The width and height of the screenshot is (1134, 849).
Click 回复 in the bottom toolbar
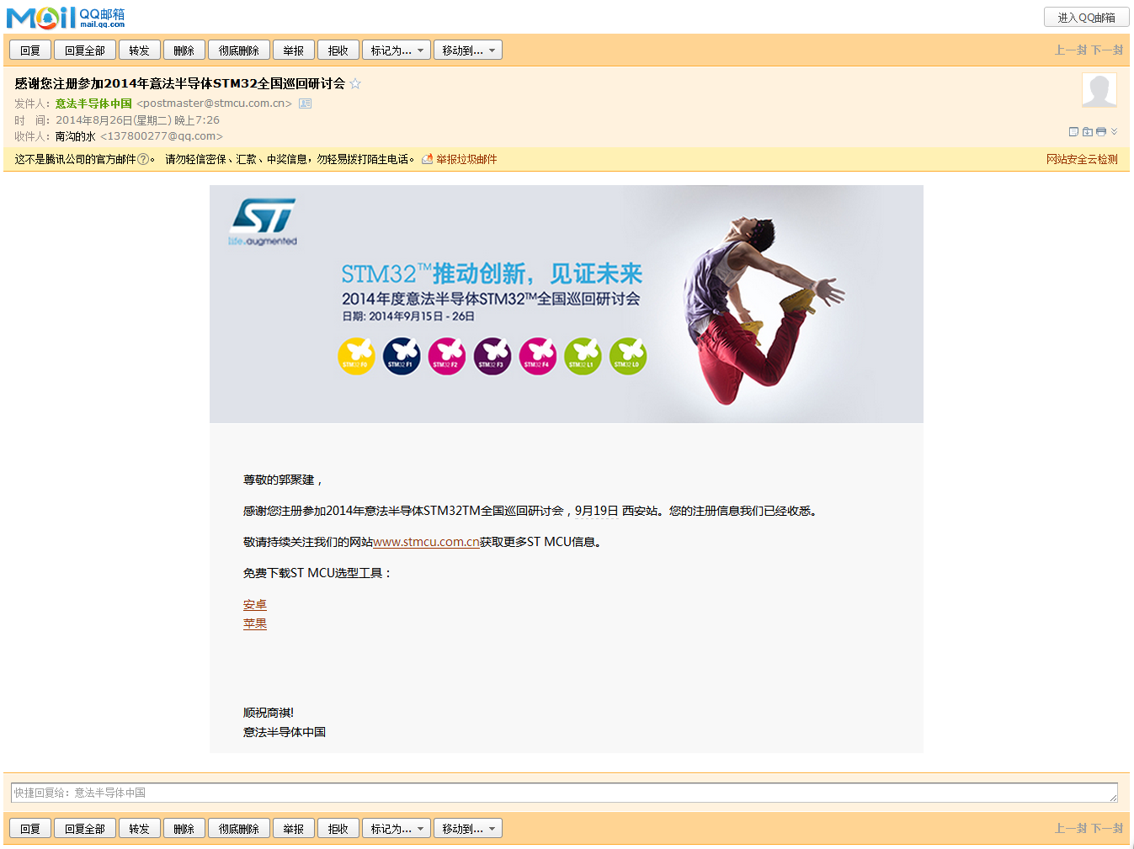click(x=30, y=829)
